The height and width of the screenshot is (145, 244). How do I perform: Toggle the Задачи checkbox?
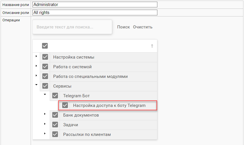tap(55, 125)
